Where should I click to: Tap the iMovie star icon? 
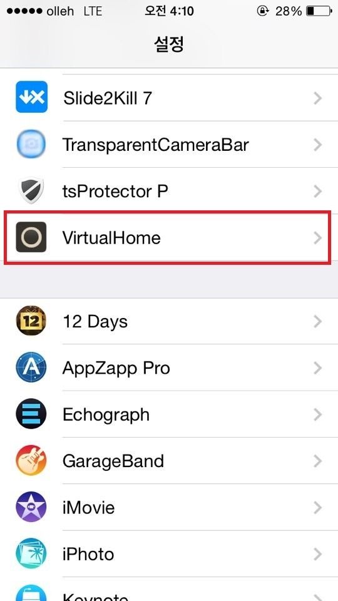(x=31, y=507)
